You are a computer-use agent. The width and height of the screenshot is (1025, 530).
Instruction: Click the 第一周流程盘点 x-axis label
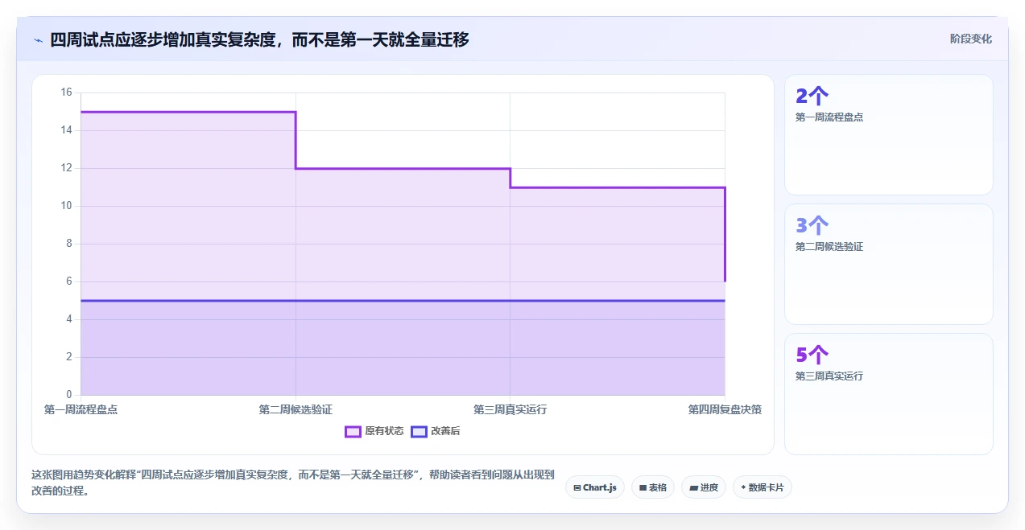click(x=81, y=410)
